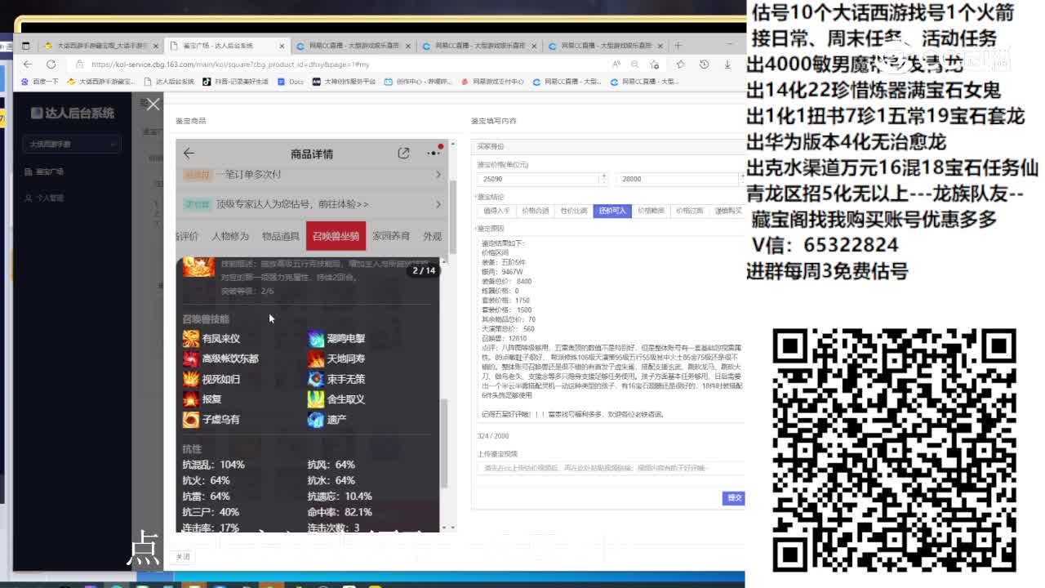Click the 上传鉴宝视频 link input field
This screenshot has height=588, width=1045.
(611, 468)
